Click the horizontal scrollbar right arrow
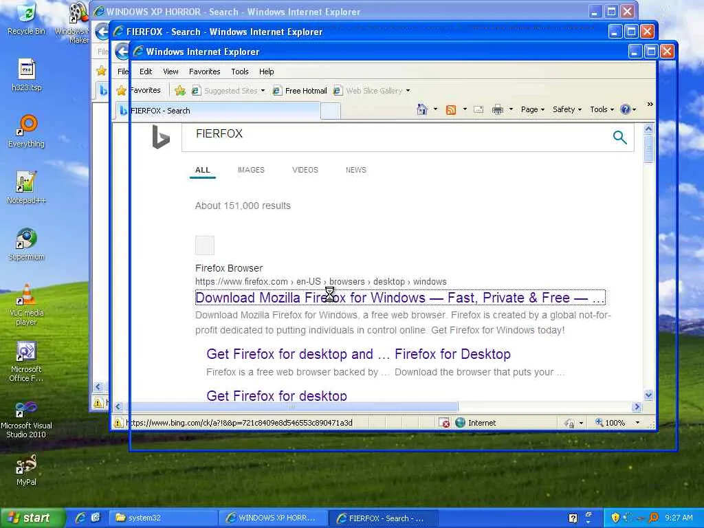The image size is (704, 528). tap(637, 407)
